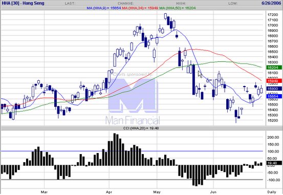Image resolution: width=283 pixels, height=195 pixels.
Task: Click the 200.00 CCI axis label
Action: (273, 137)
